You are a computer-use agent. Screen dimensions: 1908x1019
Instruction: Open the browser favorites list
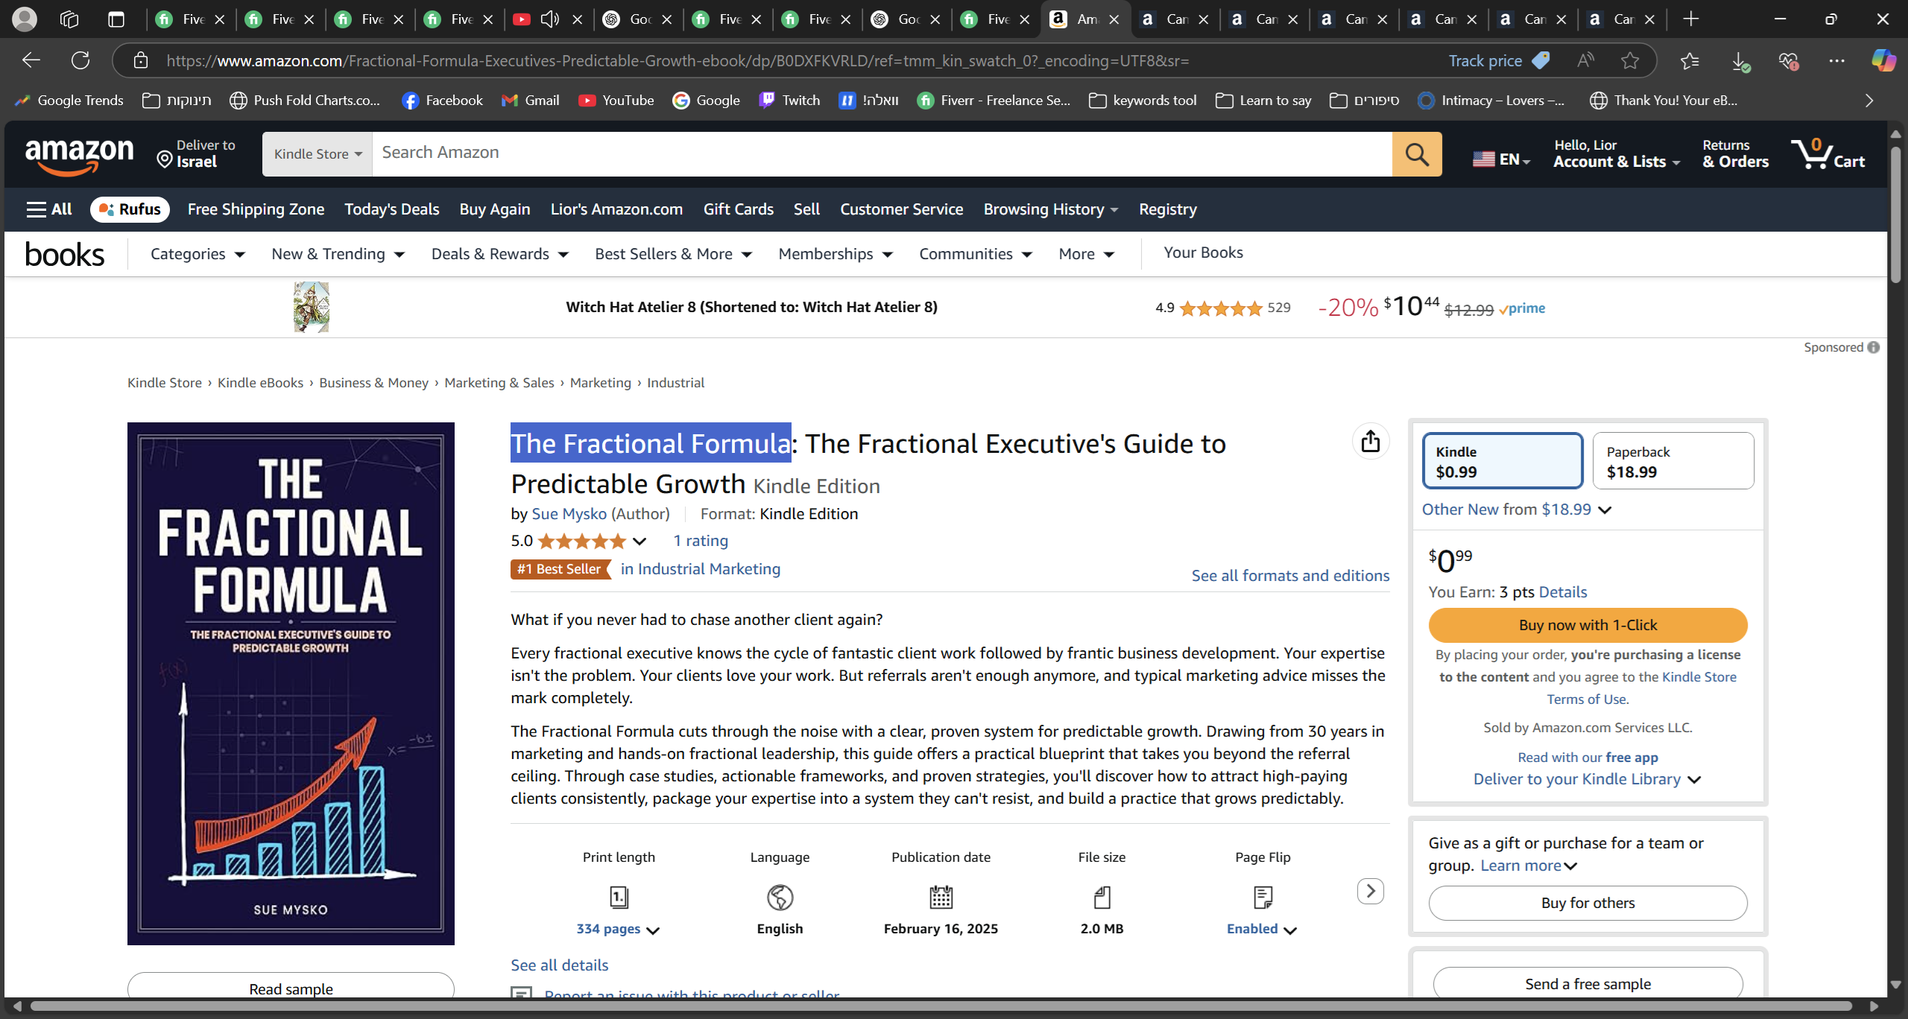(x=1690, y=60)
